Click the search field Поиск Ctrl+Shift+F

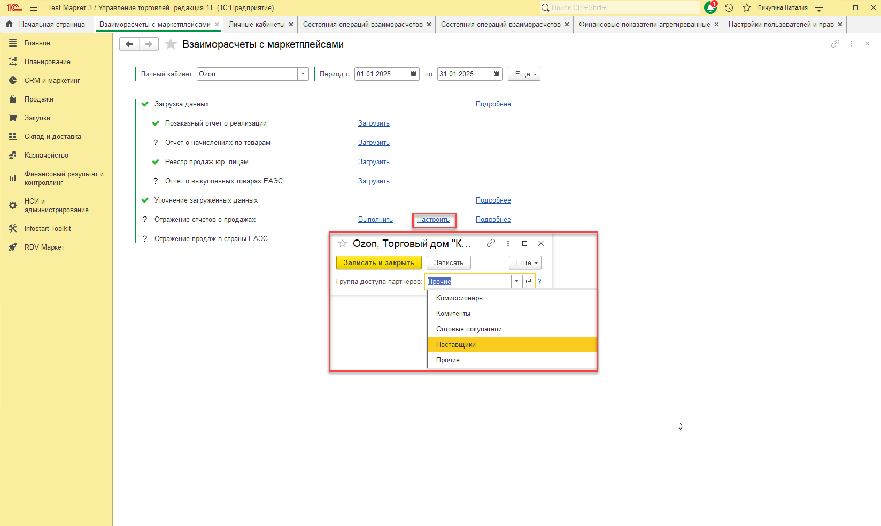click(x=620, y=7)
